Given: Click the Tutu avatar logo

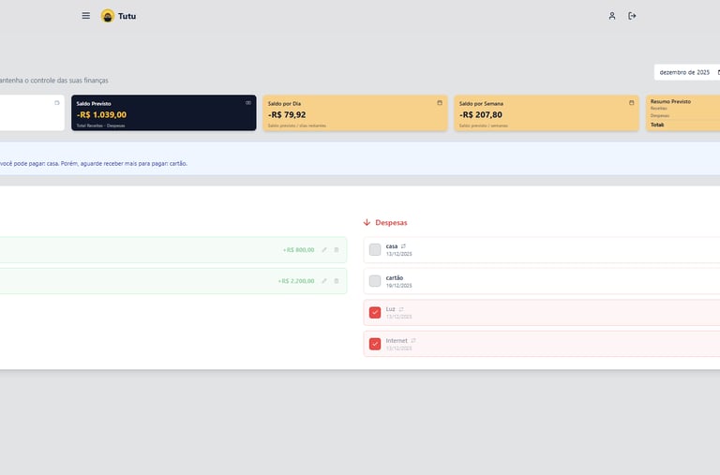Looking at the screenshot, I should [108, 16].
